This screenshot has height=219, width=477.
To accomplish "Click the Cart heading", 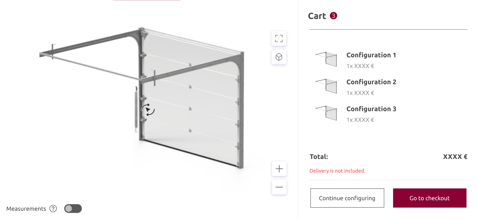I will click(x=317, y=16).
